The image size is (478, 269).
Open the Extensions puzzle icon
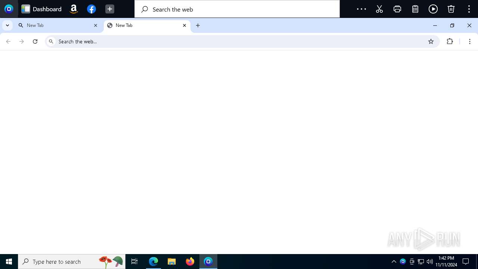tap(450, 41)
